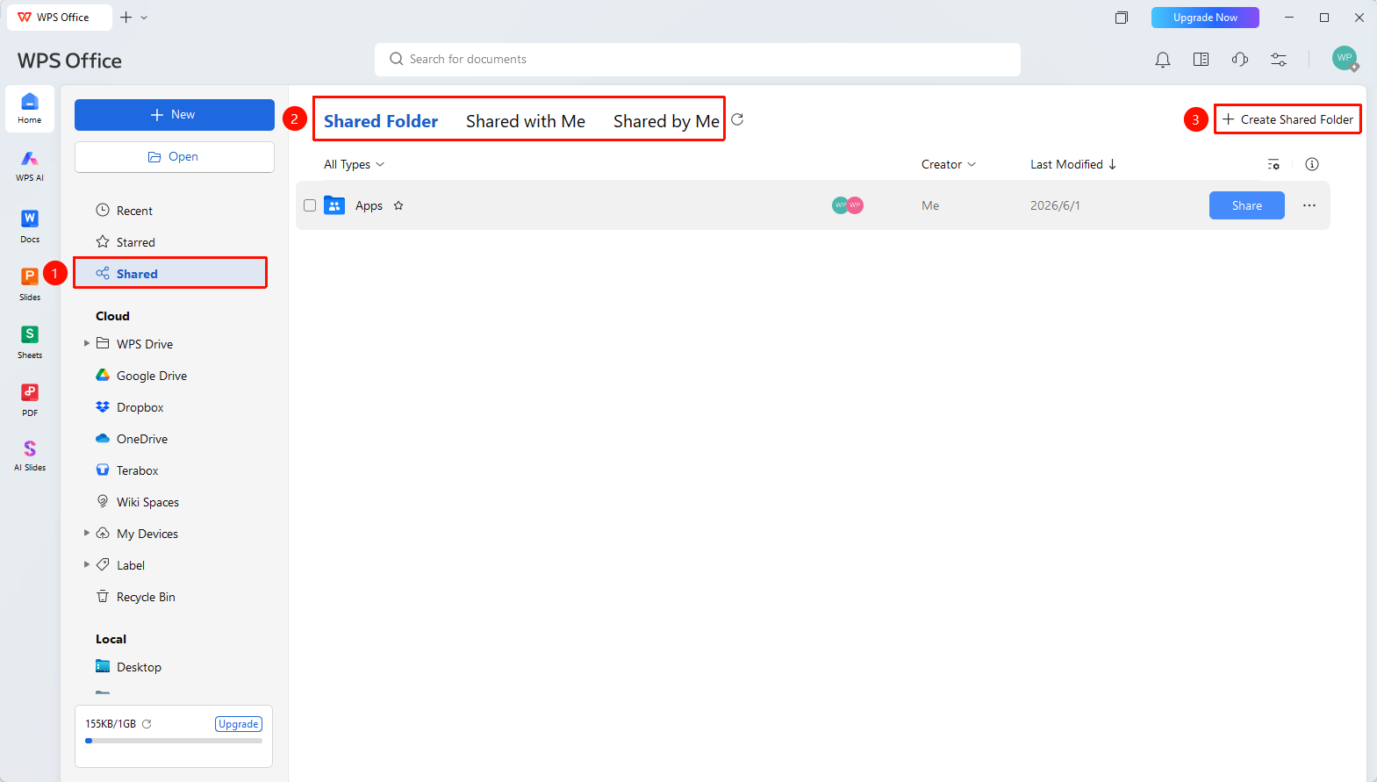Open the customer support headset icon
This screenshot has height=782, width=1377.
[x=1240, y=60]
